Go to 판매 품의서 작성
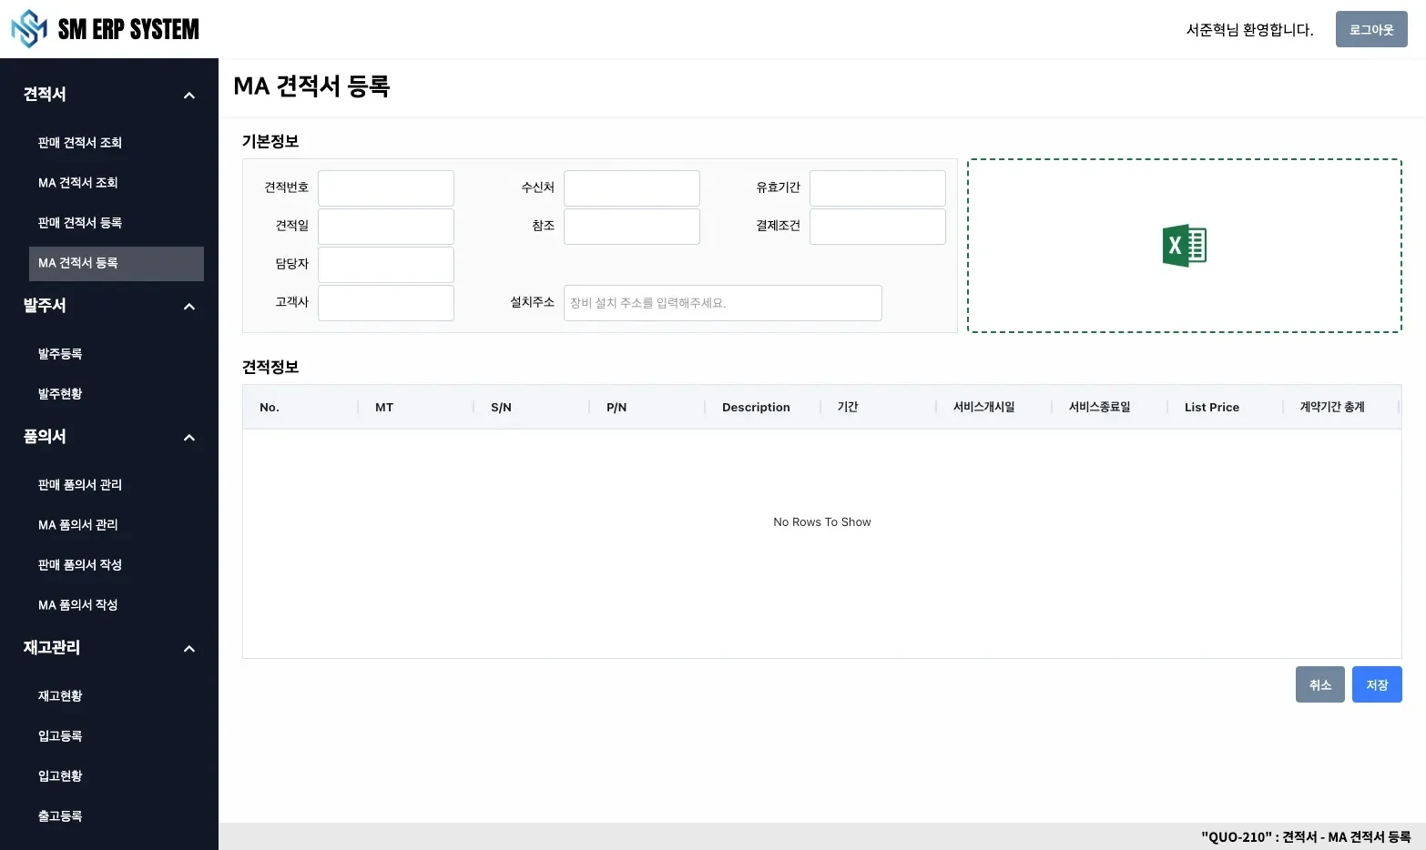This screenshot has width=1426, height=850. (117, 565)
